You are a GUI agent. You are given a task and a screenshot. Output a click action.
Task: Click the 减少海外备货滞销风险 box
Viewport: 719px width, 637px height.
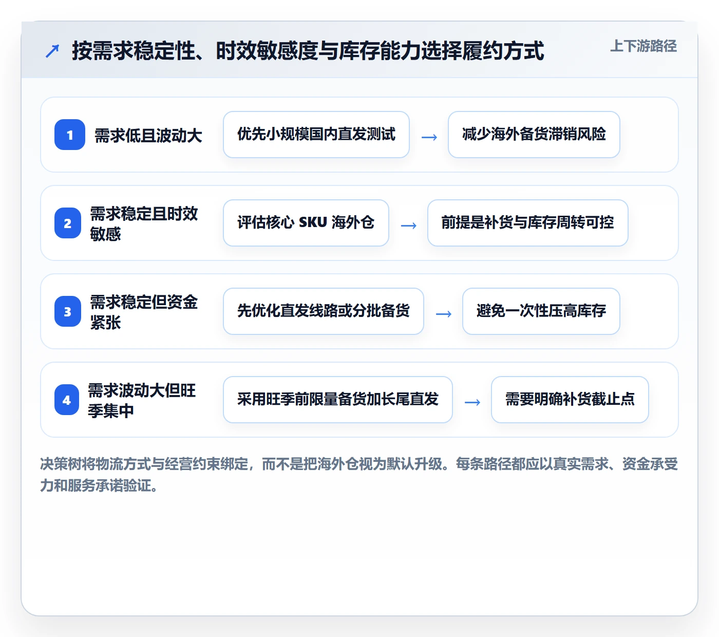pos(534,135)
